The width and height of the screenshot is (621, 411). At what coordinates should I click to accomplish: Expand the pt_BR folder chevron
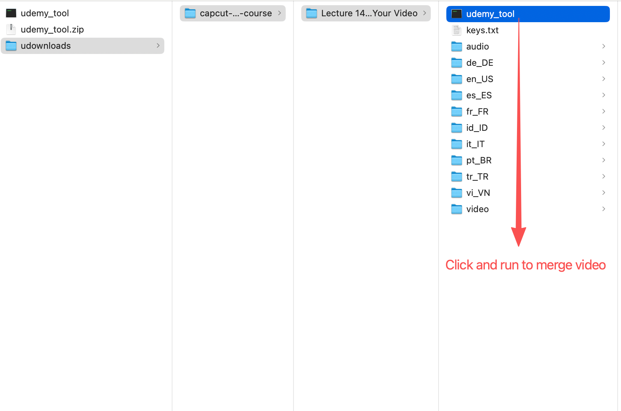click(604, 160)
